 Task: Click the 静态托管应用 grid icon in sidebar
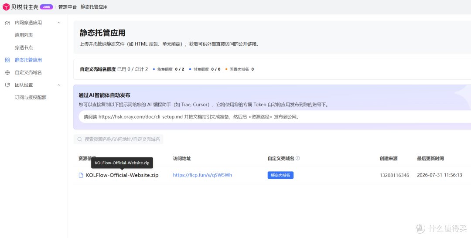click(8, 60)
